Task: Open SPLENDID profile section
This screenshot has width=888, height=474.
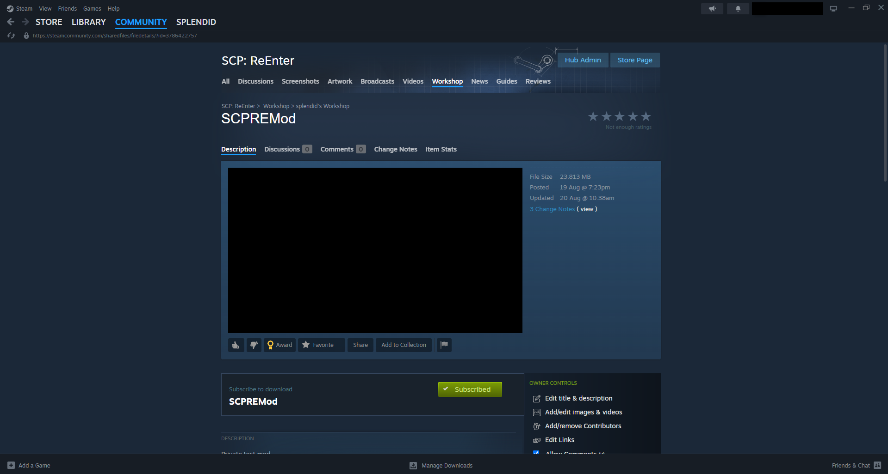Action: coord(196,22)
